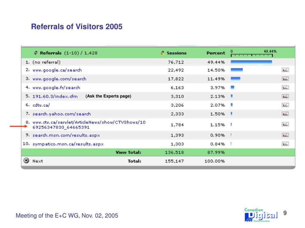Click the 'View Total:' label

click(128, 152)
